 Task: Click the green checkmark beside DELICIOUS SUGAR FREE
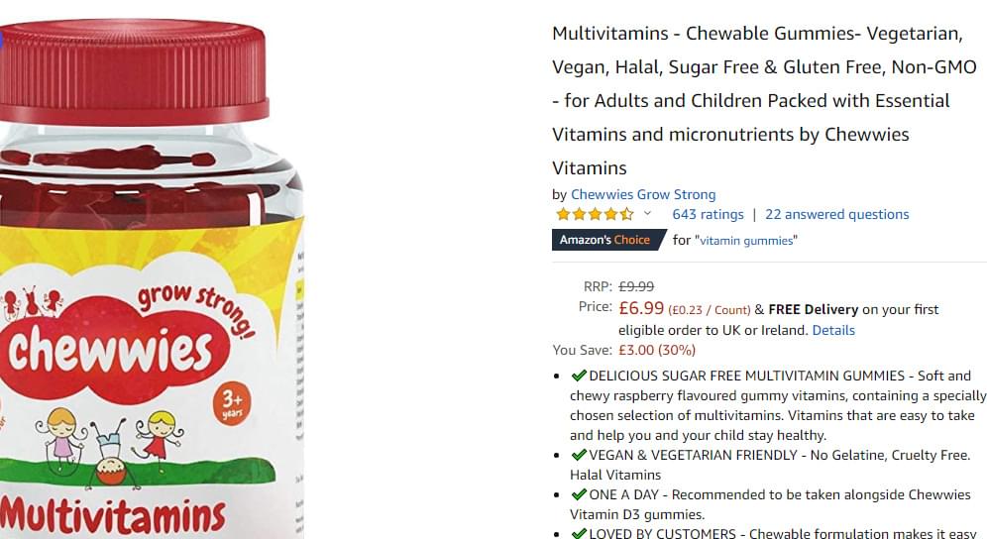(579, 376)
